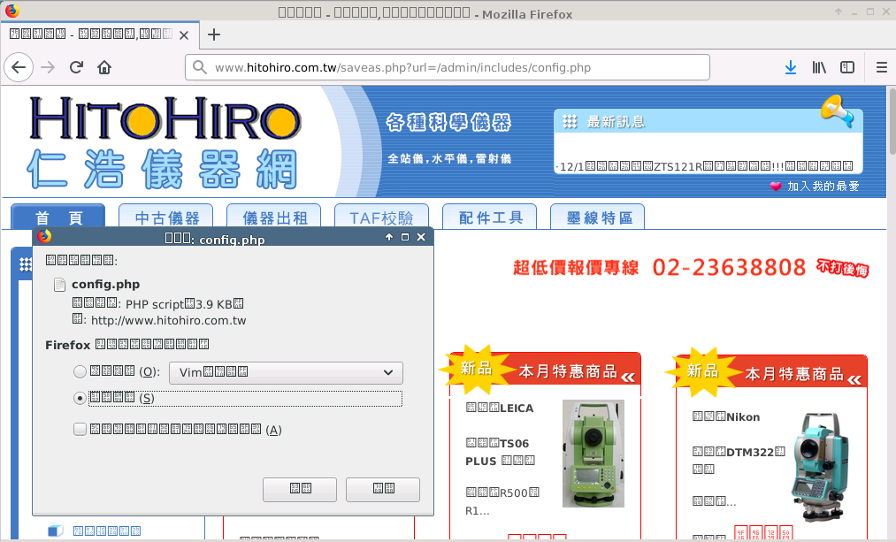Open the Firefox hamburger menu

click(882, 67)
